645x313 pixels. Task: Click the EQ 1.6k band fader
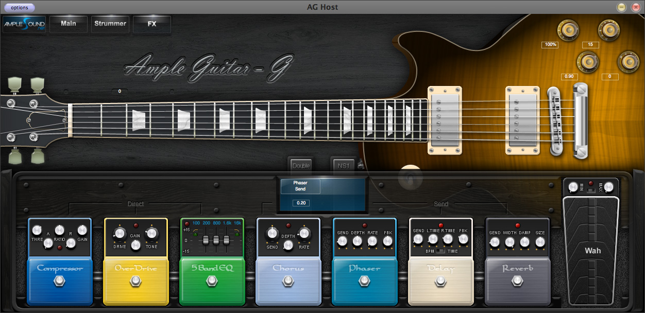tap(226, 240)
